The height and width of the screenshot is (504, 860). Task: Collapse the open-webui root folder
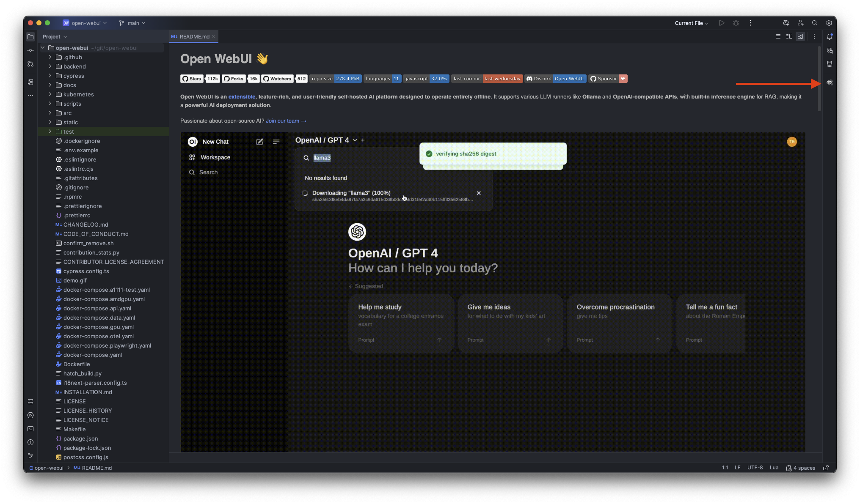coord(43,48)
